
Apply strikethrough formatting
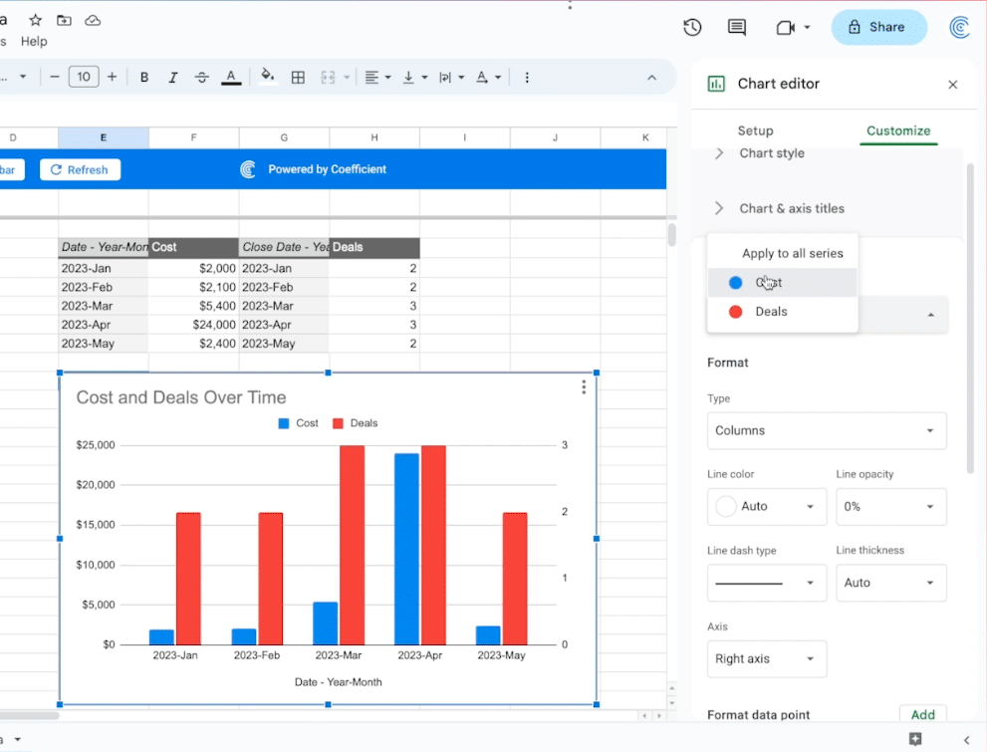coord(201,77)
